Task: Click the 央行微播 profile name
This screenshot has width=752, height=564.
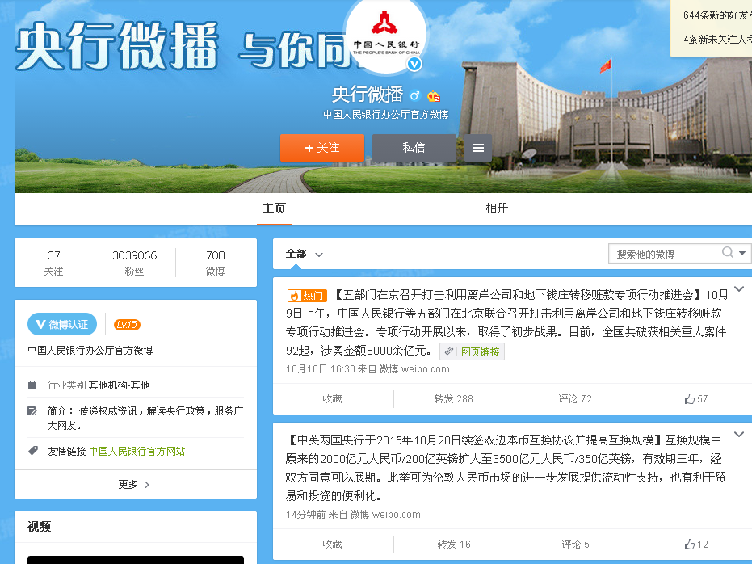Action: coord(368,95)
